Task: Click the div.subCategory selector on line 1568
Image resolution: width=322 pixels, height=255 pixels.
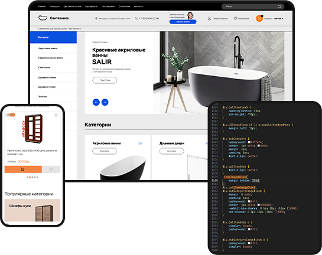Action: click(234, 139)
